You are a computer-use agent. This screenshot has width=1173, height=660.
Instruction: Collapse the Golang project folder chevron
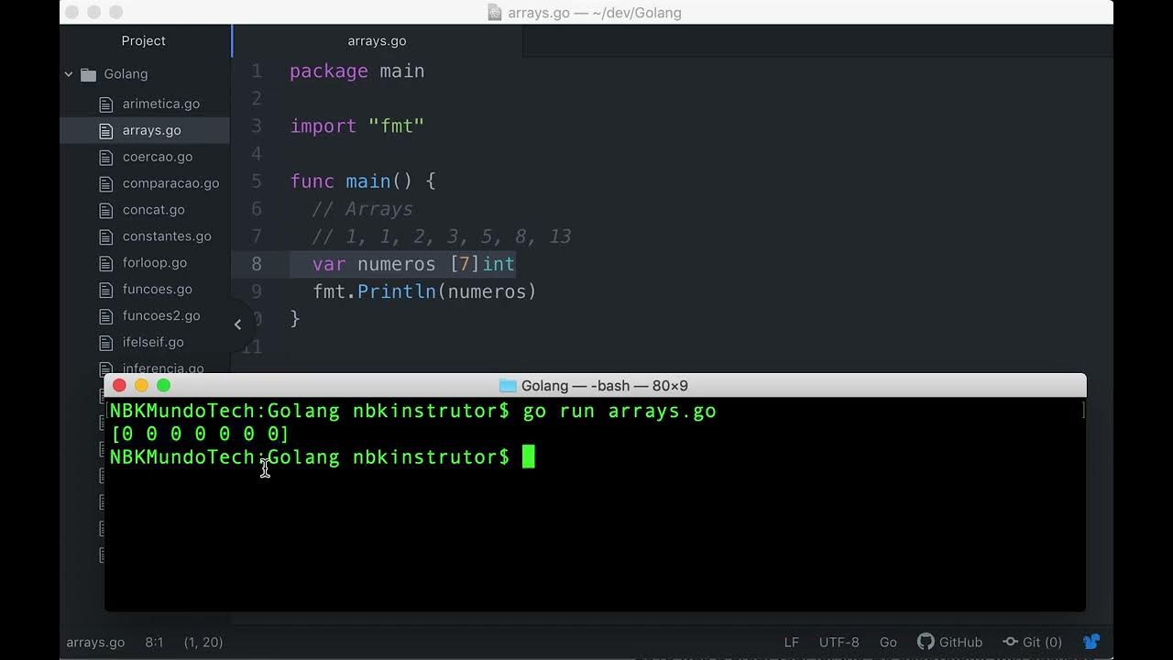click(x=69, y=74)
